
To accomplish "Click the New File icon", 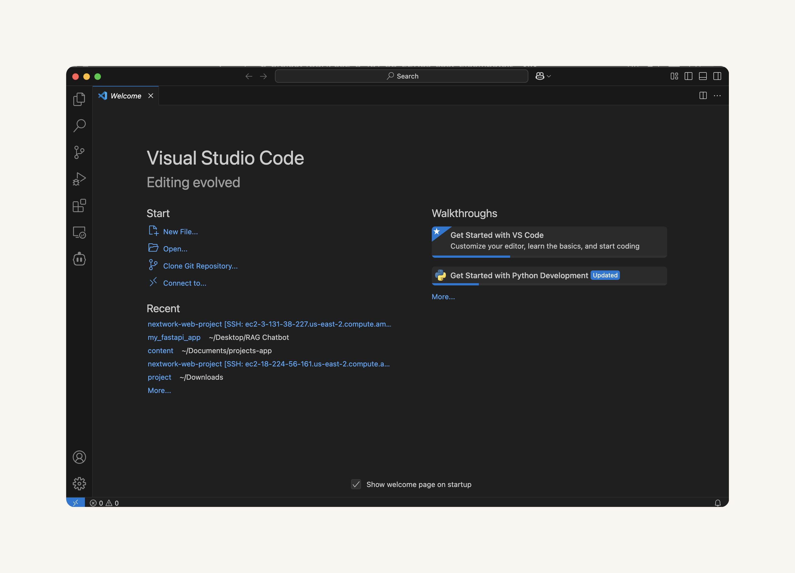I will (153, 231).
